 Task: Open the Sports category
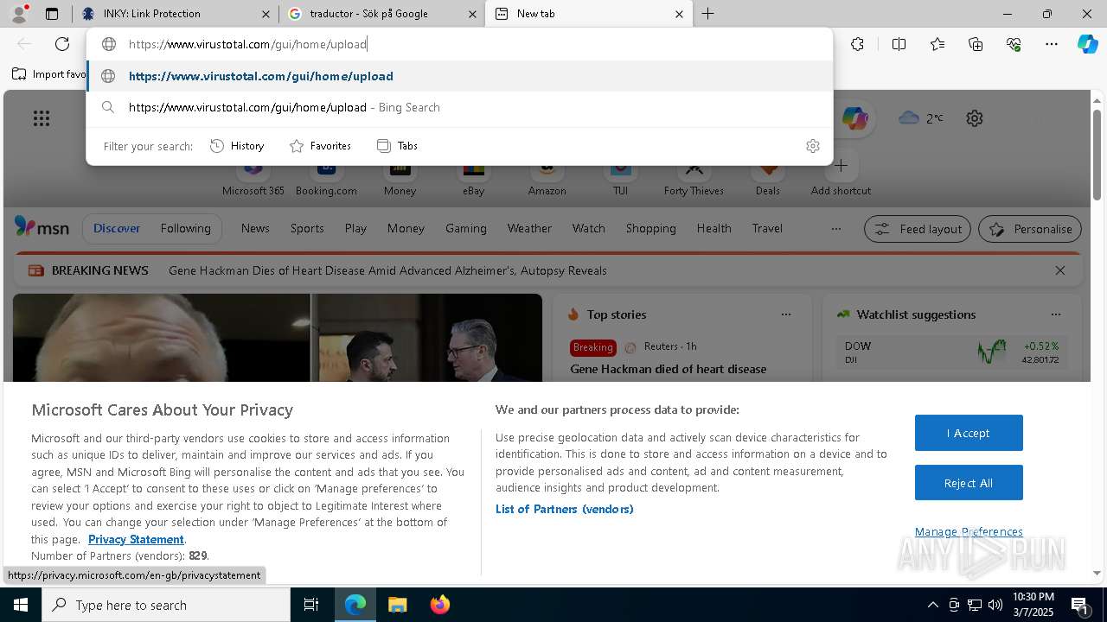[x=307, y=229]
